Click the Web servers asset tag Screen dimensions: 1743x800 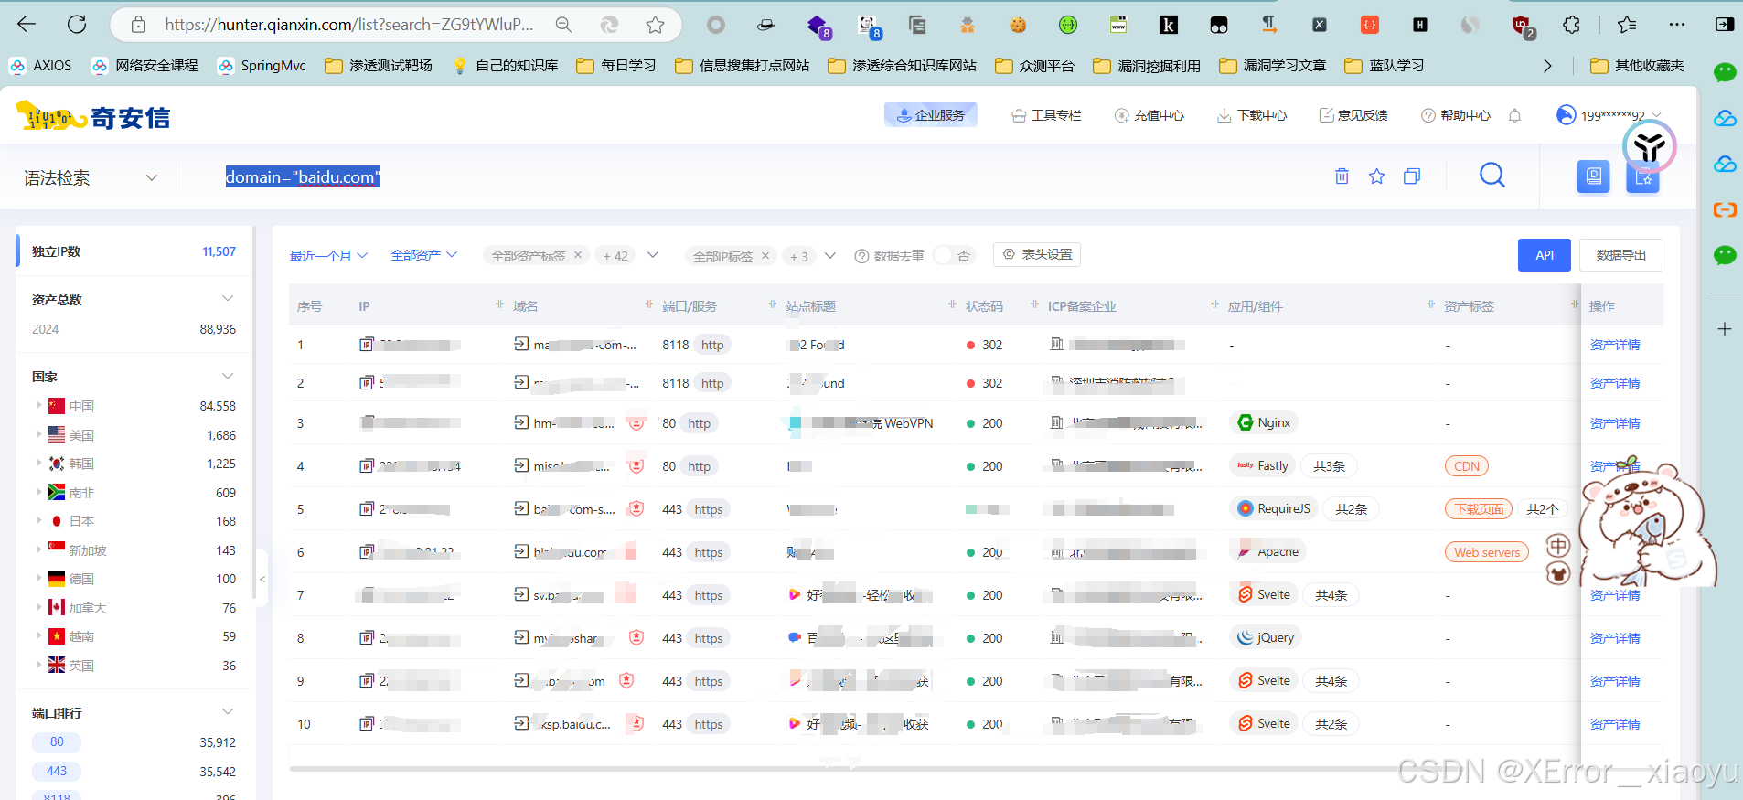point(1487,552)
